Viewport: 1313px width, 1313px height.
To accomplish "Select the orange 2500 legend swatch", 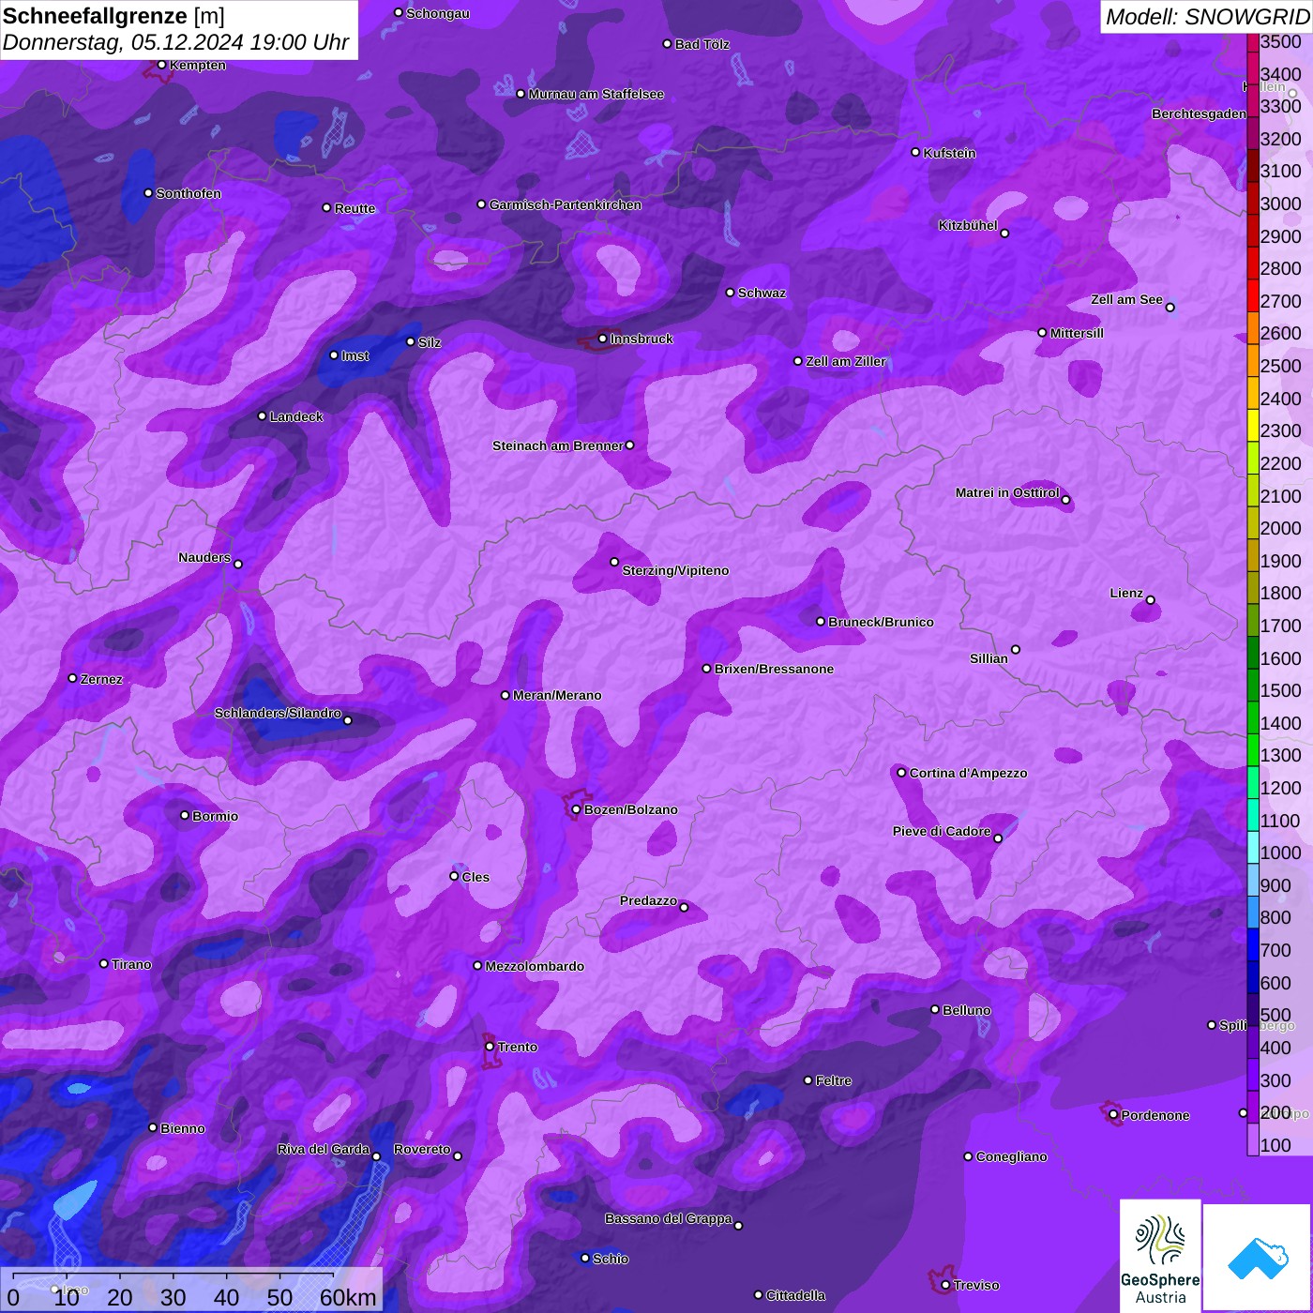I will [1253, 360].
